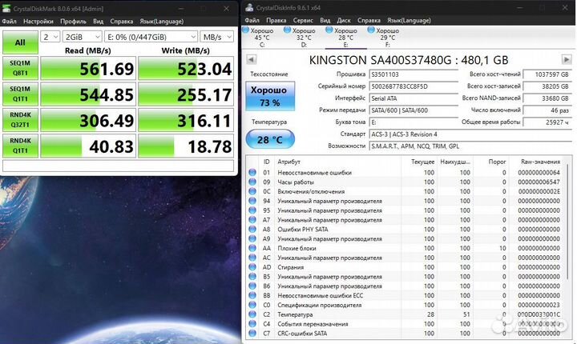Click status icon of attribute 0C row
The width and height of the screenshot is (577, 344).
click(252, 191)
